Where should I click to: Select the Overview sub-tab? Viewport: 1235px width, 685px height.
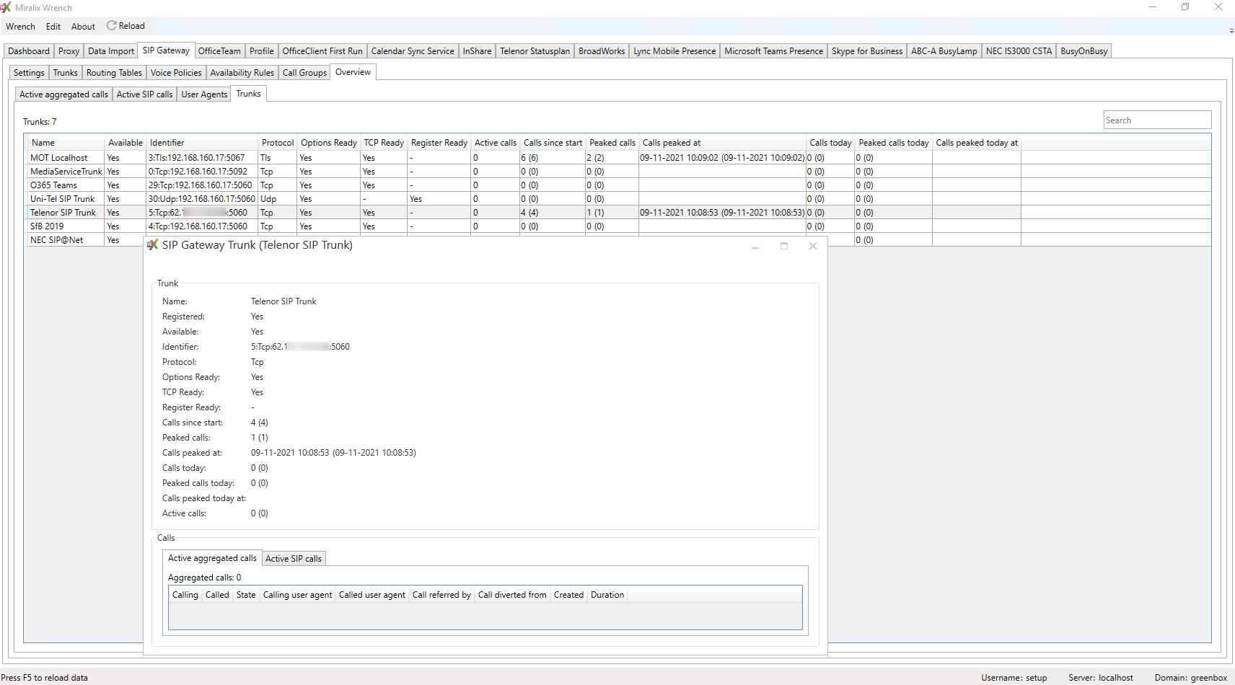coord(353,72)
